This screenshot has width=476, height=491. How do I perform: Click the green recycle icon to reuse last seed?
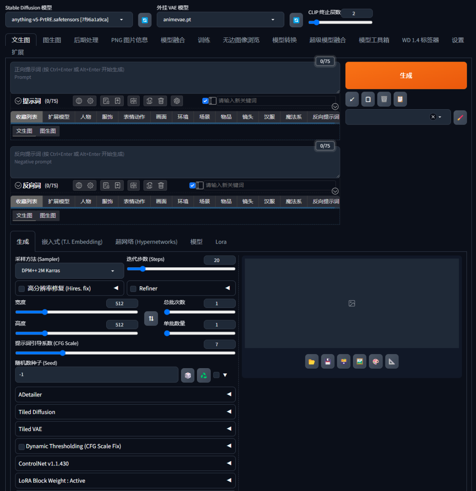203,375
